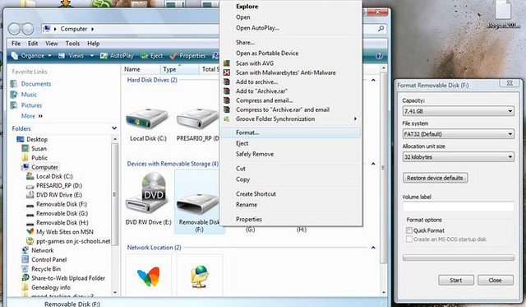526x307 pixels.
Task: Select Local Disk (C:) in the tree
Action: [54, 176]
